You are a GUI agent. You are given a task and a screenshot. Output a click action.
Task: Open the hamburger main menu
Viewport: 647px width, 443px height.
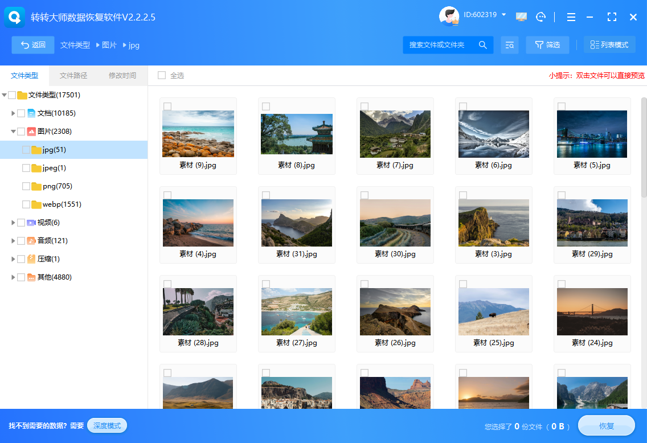[571, 17]
